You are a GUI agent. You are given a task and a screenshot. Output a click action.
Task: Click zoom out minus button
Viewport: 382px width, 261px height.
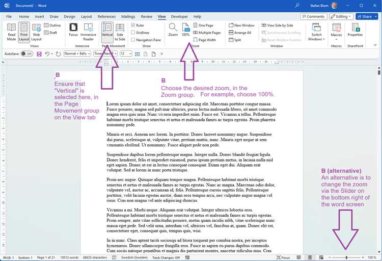[x=330, y=257]
